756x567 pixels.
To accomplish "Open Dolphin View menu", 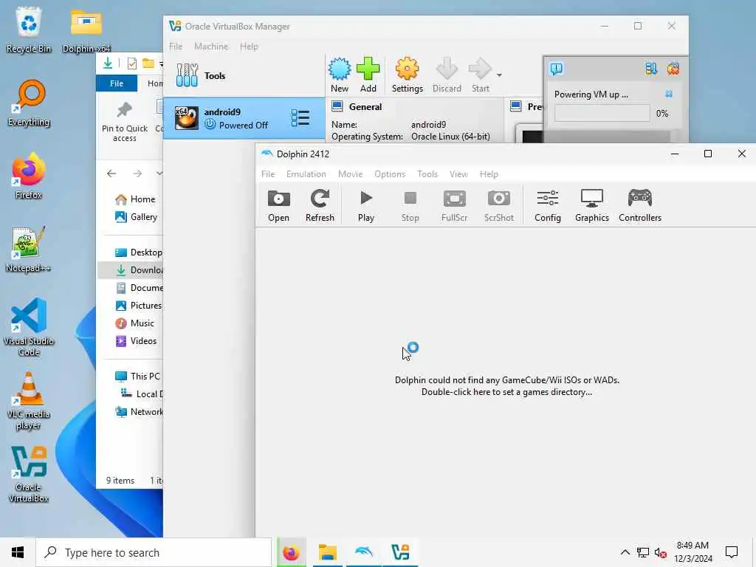I will pyautogui.click(x=458, y=174).
